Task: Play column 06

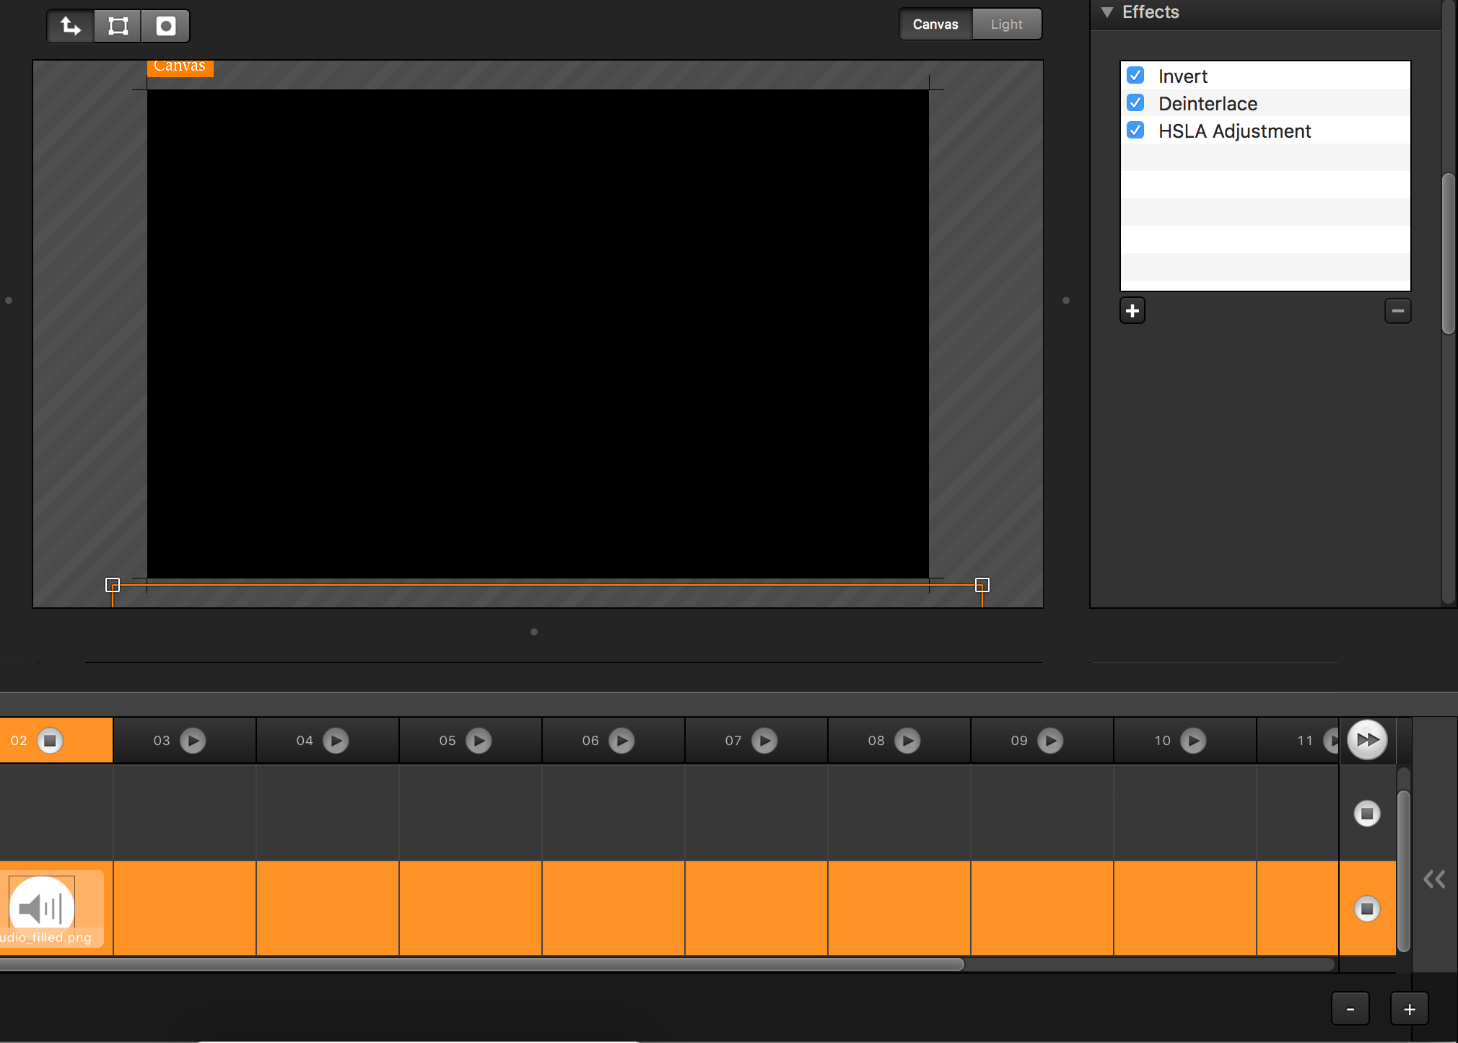Action: (x=621, y=741)
